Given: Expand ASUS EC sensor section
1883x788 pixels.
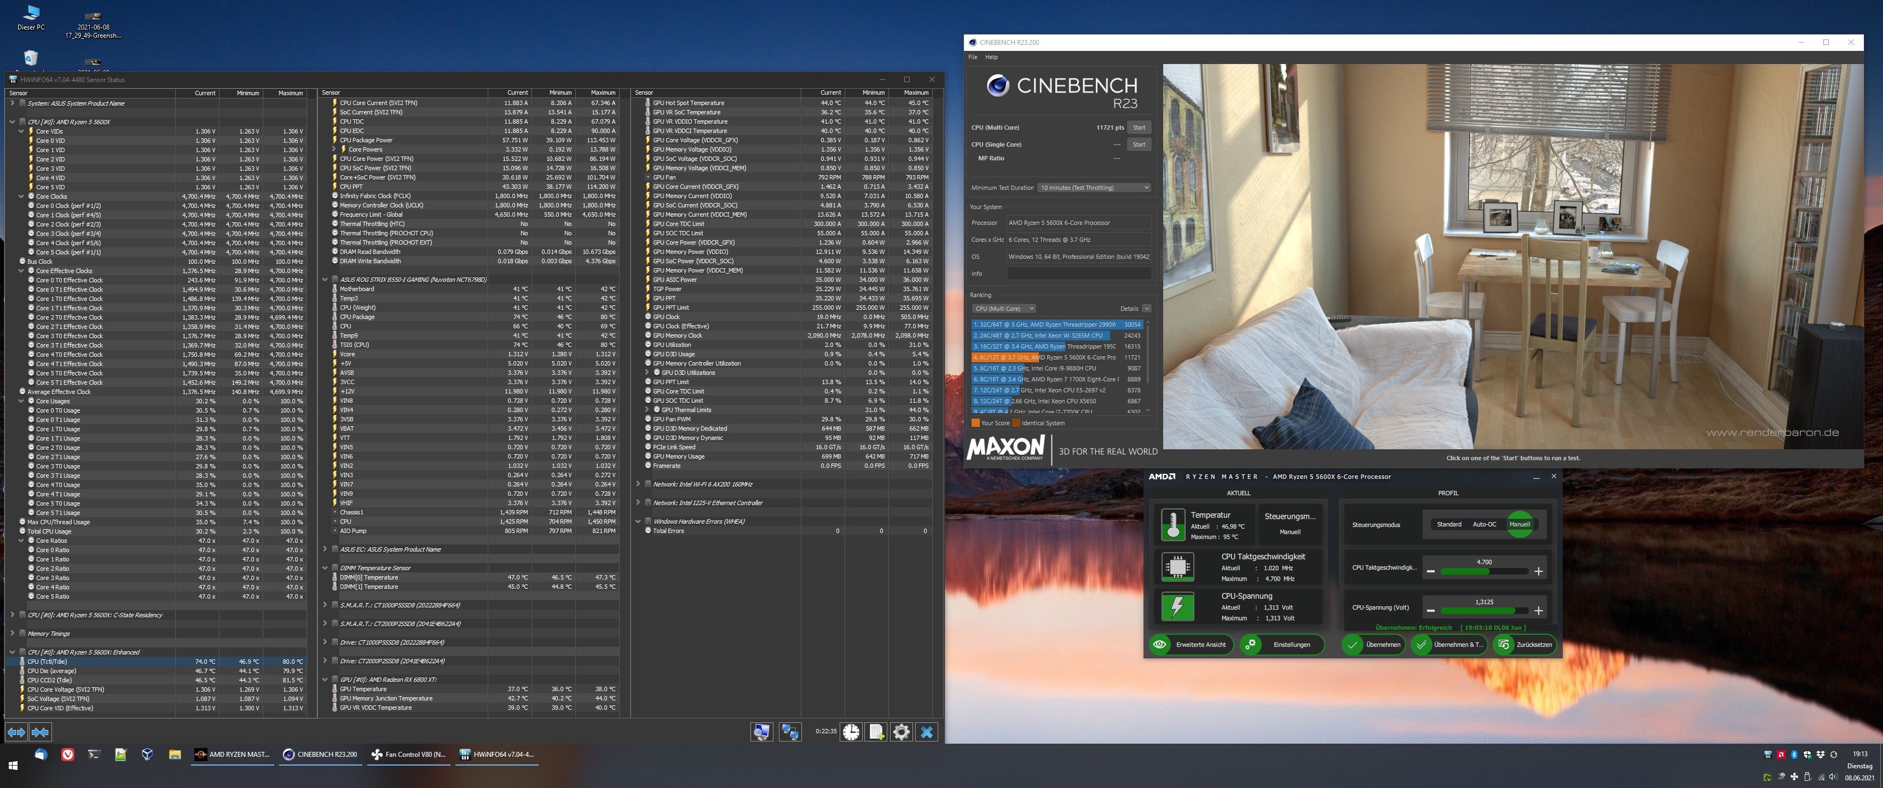Looking at the screenshot, I should click(325, 549).
